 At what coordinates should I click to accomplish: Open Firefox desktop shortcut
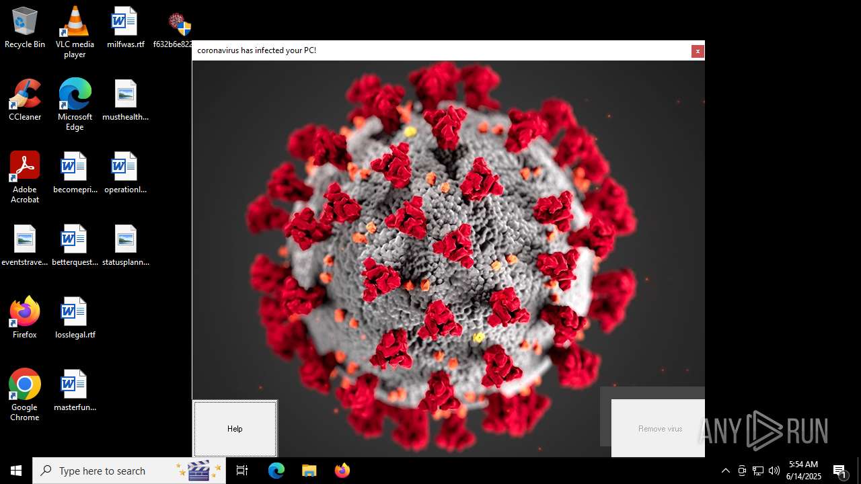25,318
